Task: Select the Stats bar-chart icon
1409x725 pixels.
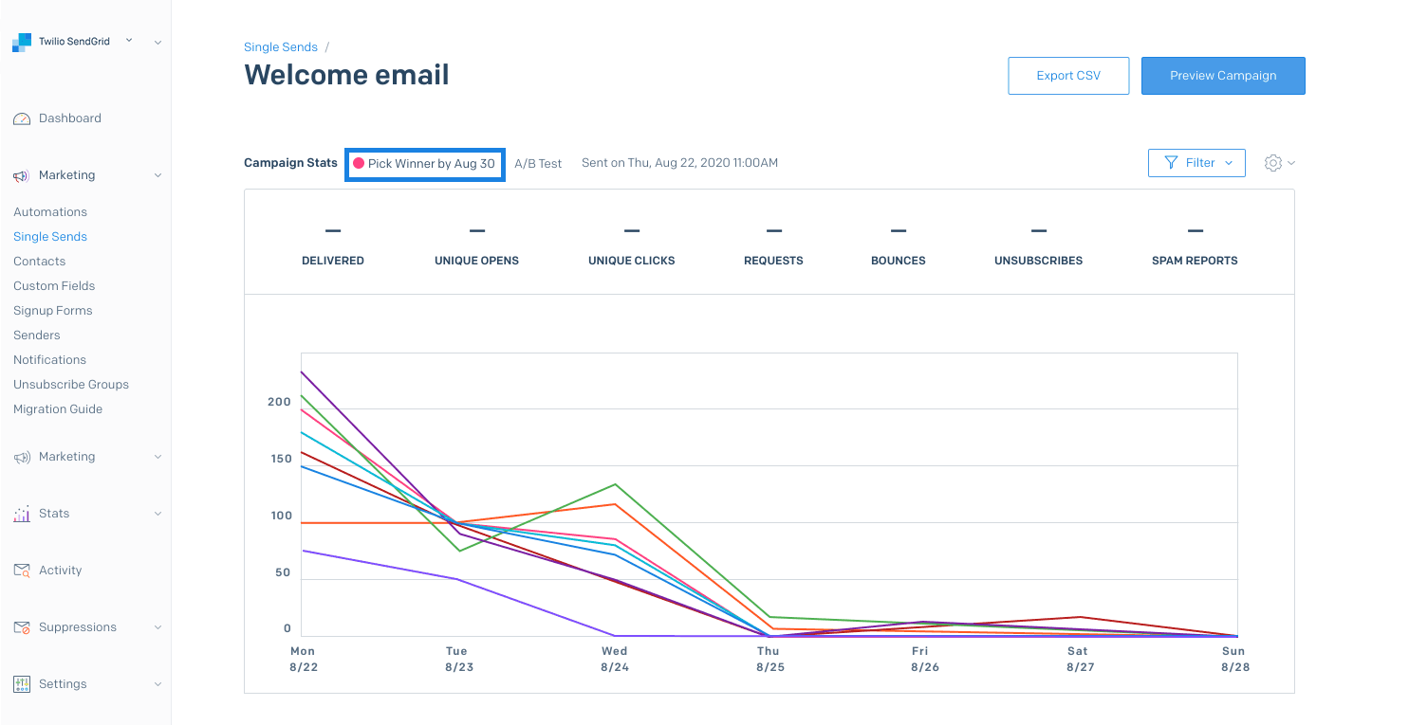Action: tap(22, 513)
